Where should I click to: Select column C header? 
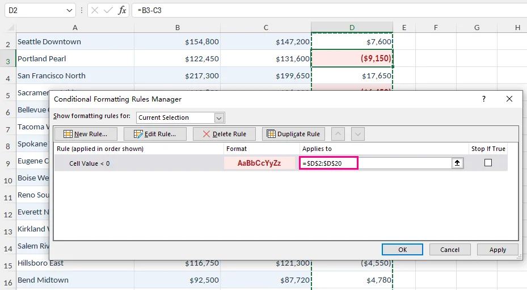click(266, 28)
